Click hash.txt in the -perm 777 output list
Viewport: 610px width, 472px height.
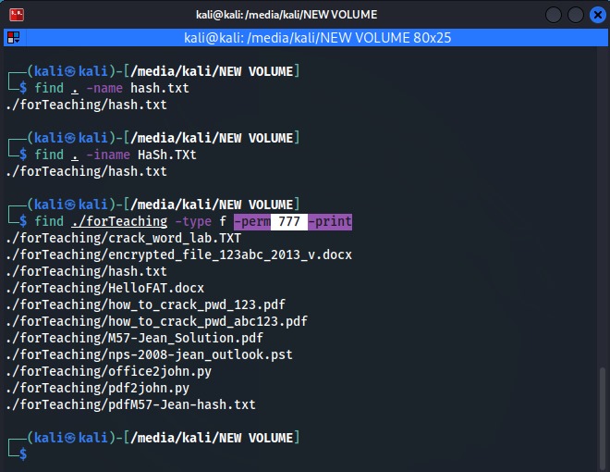pos(86,271)
